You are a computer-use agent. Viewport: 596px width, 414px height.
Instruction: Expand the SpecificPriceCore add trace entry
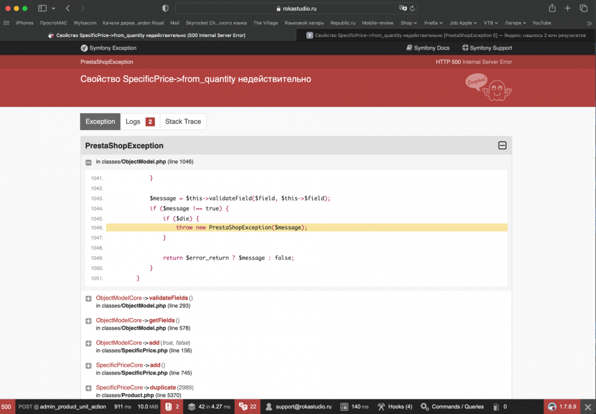point(89,366)
